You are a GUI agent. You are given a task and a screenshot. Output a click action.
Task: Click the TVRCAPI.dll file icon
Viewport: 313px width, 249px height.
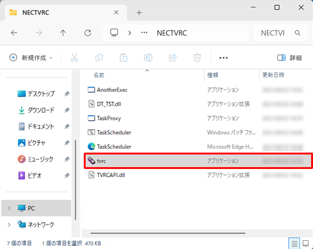(91, 175)
